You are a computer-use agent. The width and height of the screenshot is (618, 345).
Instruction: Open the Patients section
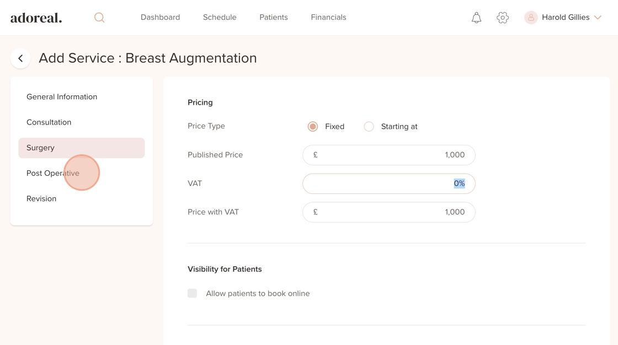pyautogui.click(x=274, y=18)
